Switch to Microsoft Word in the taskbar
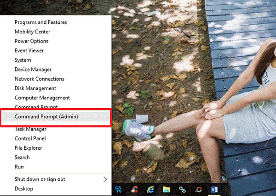This screenshot has width=276, height=196. [215, 189]
